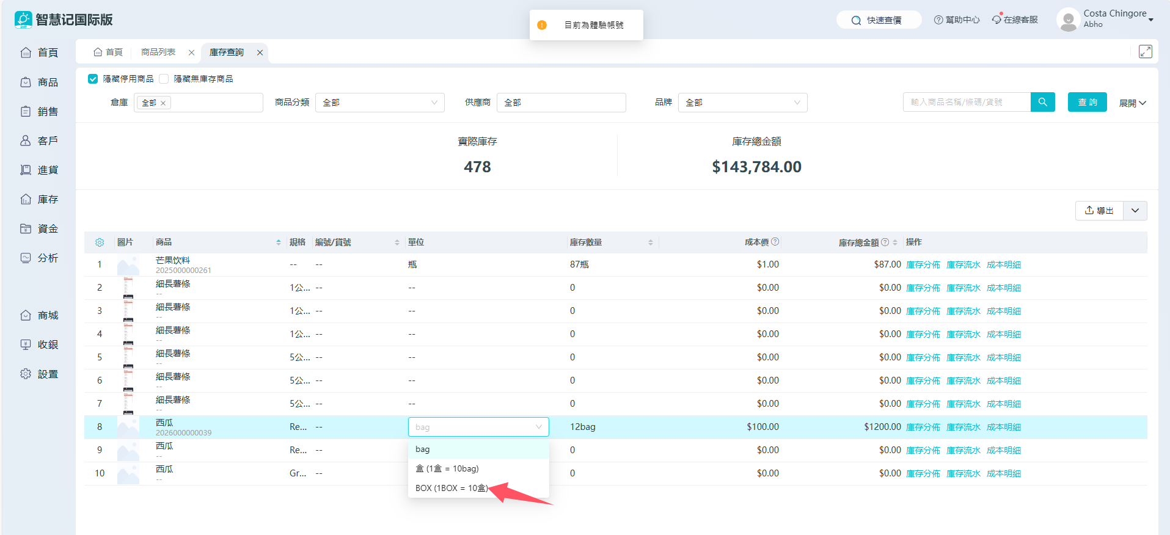Click the table column settings gear icon
The height and width of the screenshot is (535, 1170).
(x=100, y=242)
